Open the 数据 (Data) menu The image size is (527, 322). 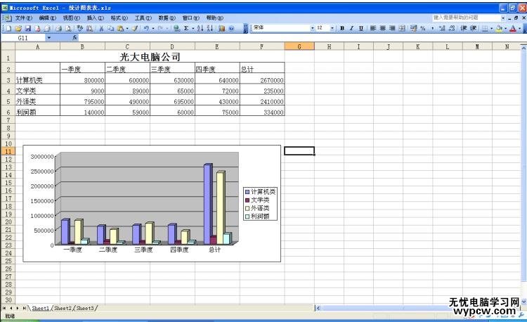click(167, 18)
